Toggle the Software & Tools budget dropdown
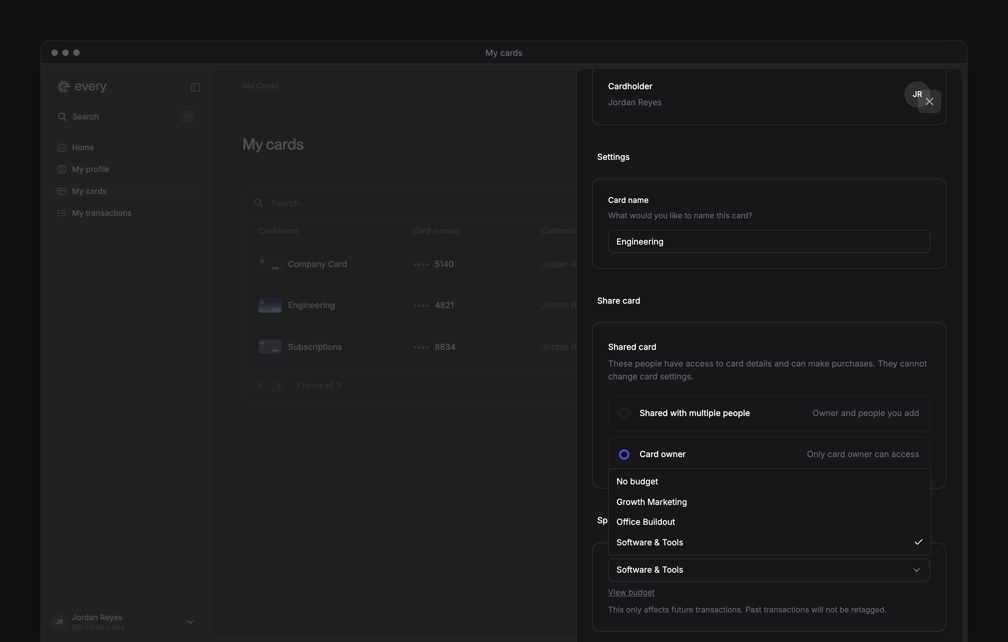 [x=769, y=570]
